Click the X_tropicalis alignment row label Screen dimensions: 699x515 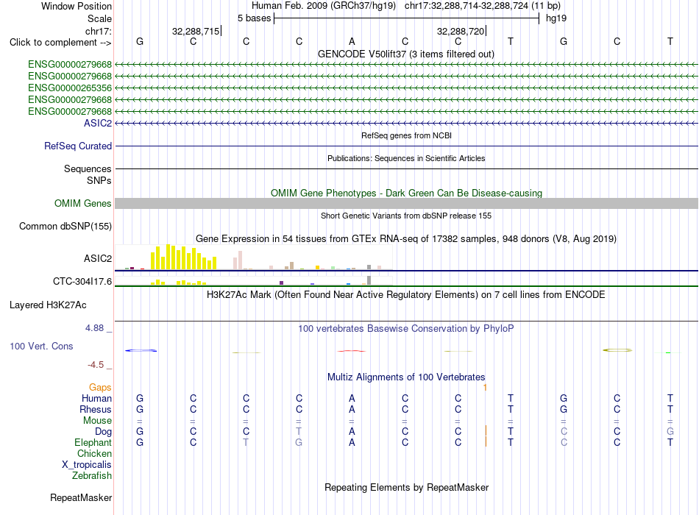[x=87, y=465]
